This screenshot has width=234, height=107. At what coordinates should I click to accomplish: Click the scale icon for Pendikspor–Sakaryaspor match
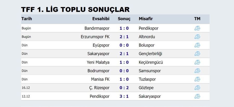[197, 96]
